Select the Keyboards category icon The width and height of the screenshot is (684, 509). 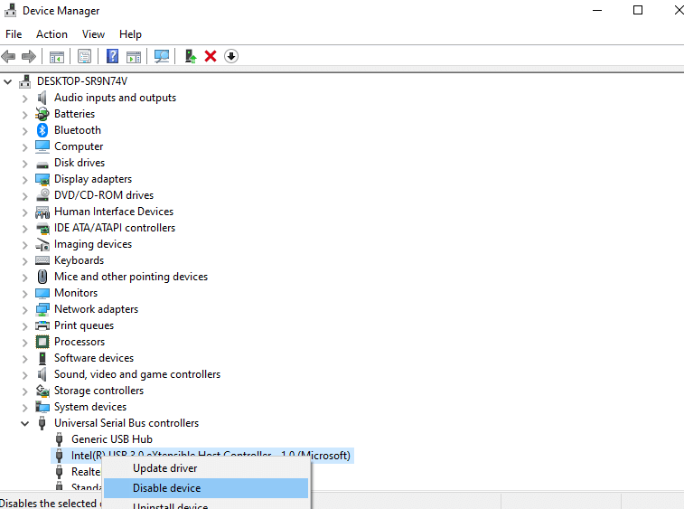click(42, 260)
